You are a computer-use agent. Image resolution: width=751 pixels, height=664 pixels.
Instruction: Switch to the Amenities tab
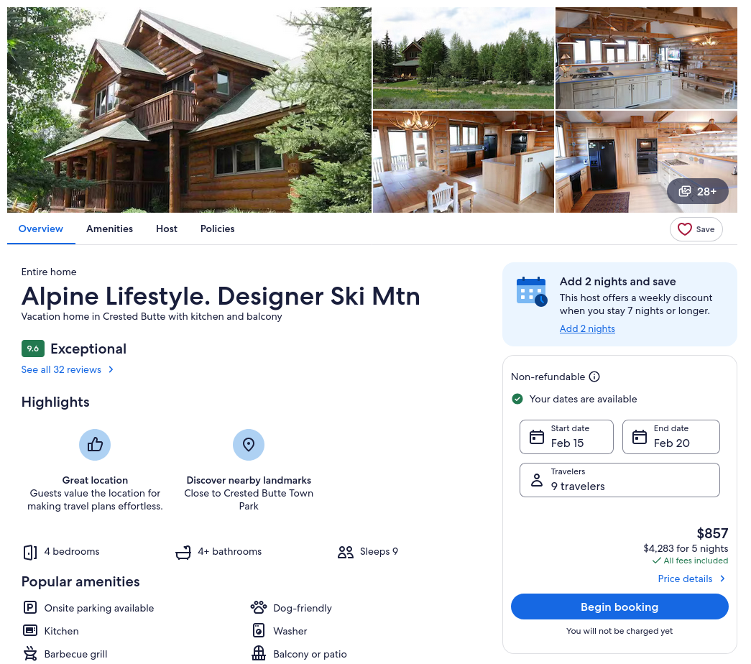(110, 229)
